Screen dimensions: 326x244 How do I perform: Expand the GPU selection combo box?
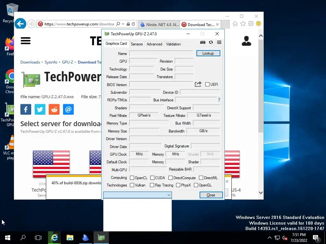pyautogui.click(x=138, y=195)
